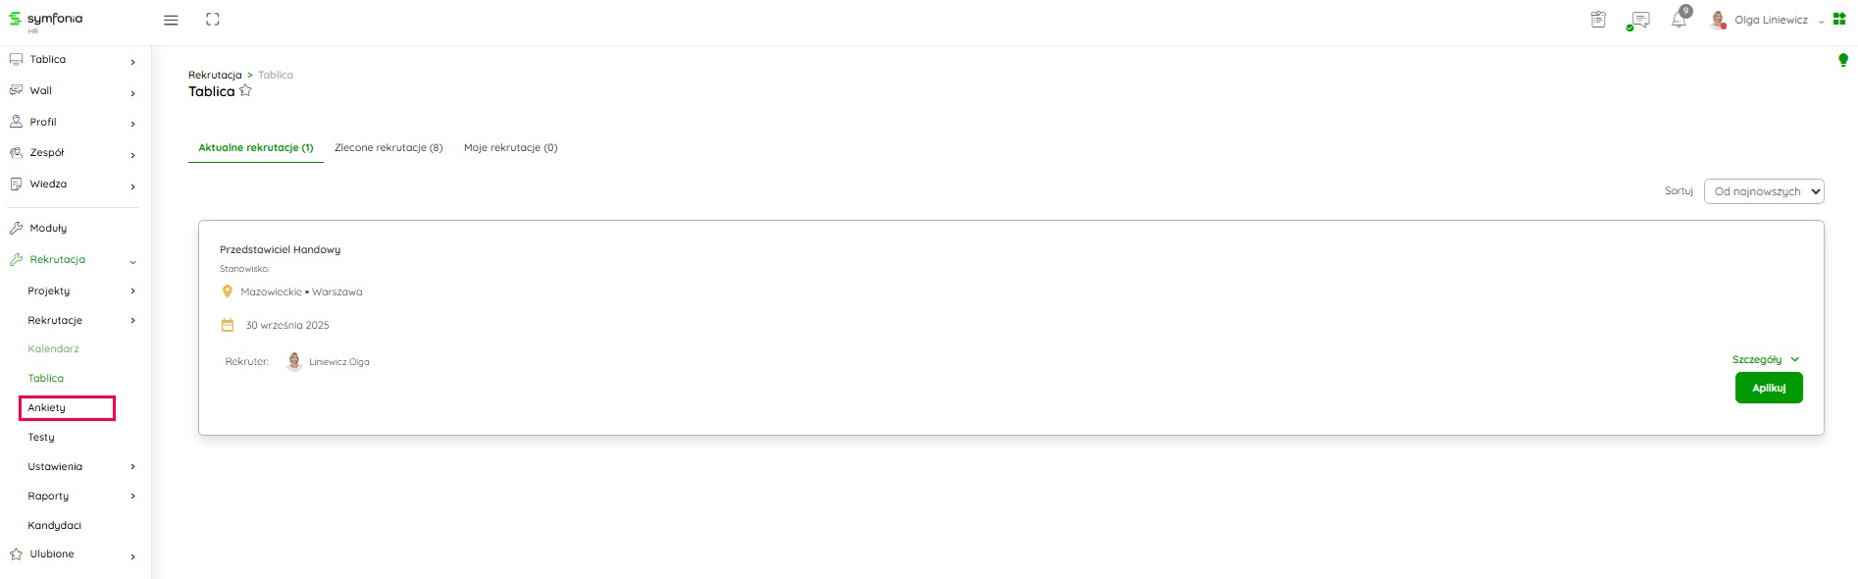The height and width of the screenshot is (579, 1858).
Task: Open the Moje rekrutacje tab
Action: pyautogui.click(x=510, y=147)
